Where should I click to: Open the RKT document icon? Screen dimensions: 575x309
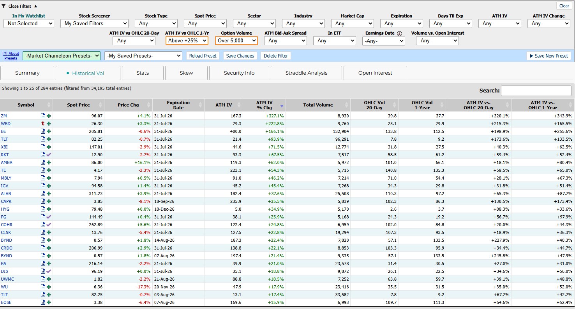(43, 155)
